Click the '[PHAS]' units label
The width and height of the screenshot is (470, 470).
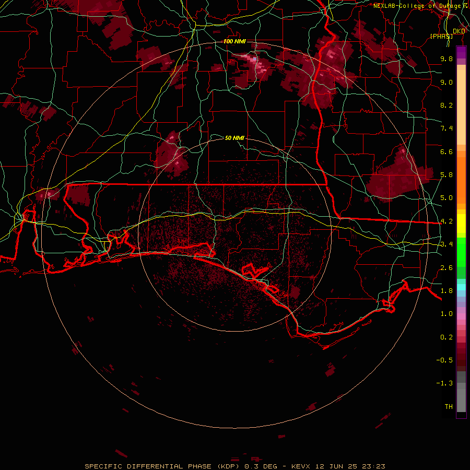(441, 36)
